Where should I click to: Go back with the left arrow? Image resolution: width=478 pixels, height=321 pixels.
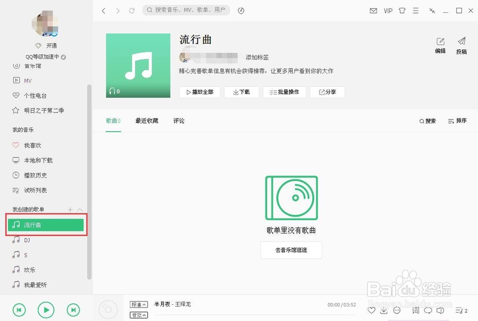pos(104,11)
